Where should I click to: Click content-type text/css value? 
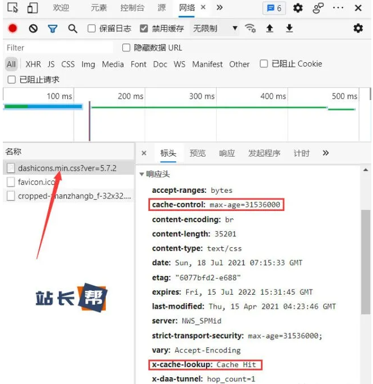click(x=224, y=249)
